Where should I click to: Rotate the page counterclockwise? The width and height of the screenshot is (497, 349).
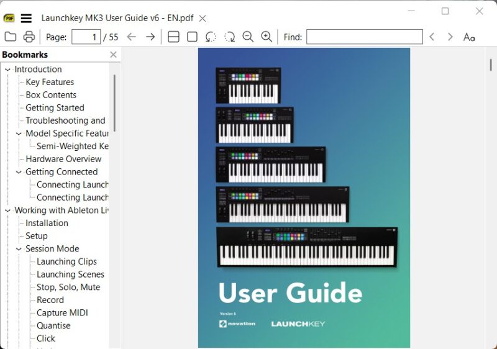pyautogui.click(x=211, y=37)
